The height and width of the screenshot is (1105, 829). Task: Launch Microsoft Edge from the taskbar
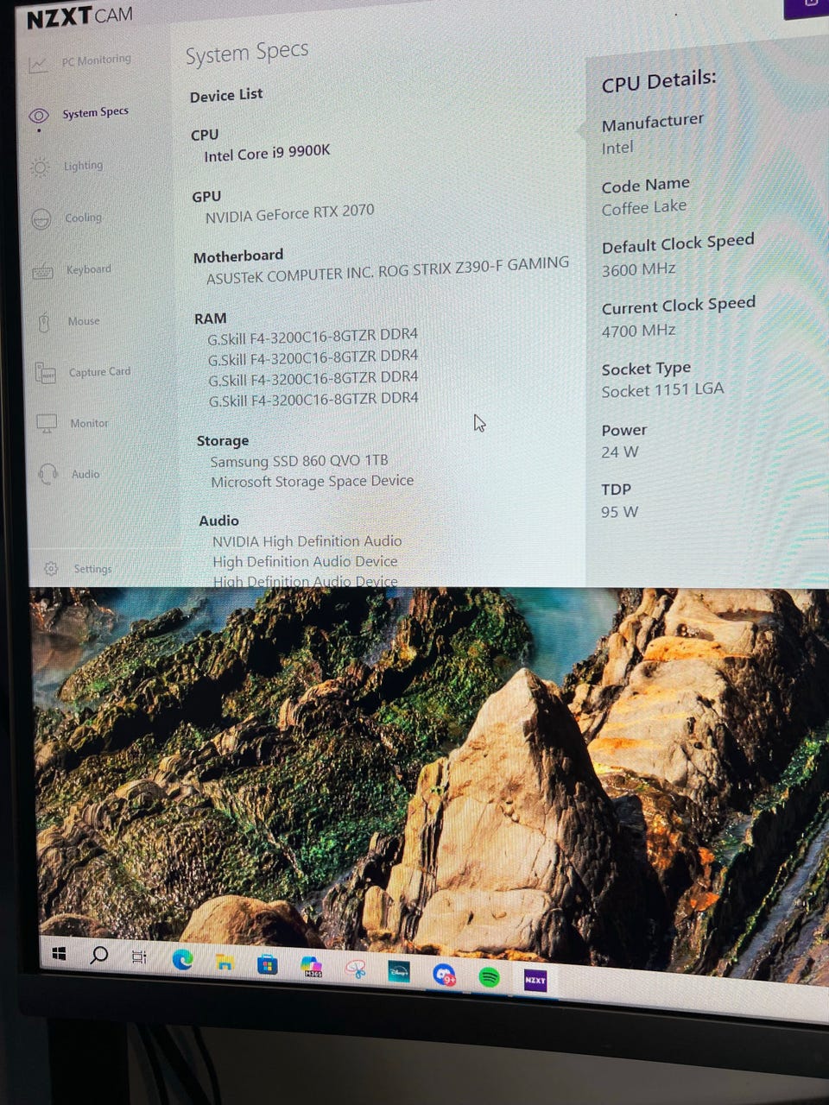[x=182, y=959]
